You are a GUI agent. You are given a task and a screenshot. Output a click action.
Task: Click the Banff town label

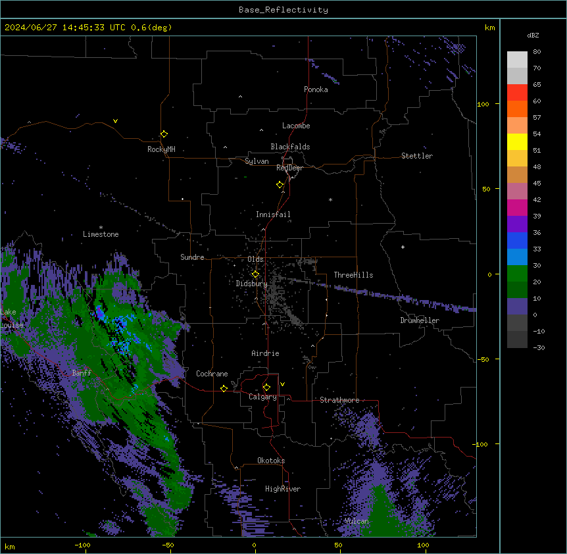pyautogui.click(x=82, y=373)
